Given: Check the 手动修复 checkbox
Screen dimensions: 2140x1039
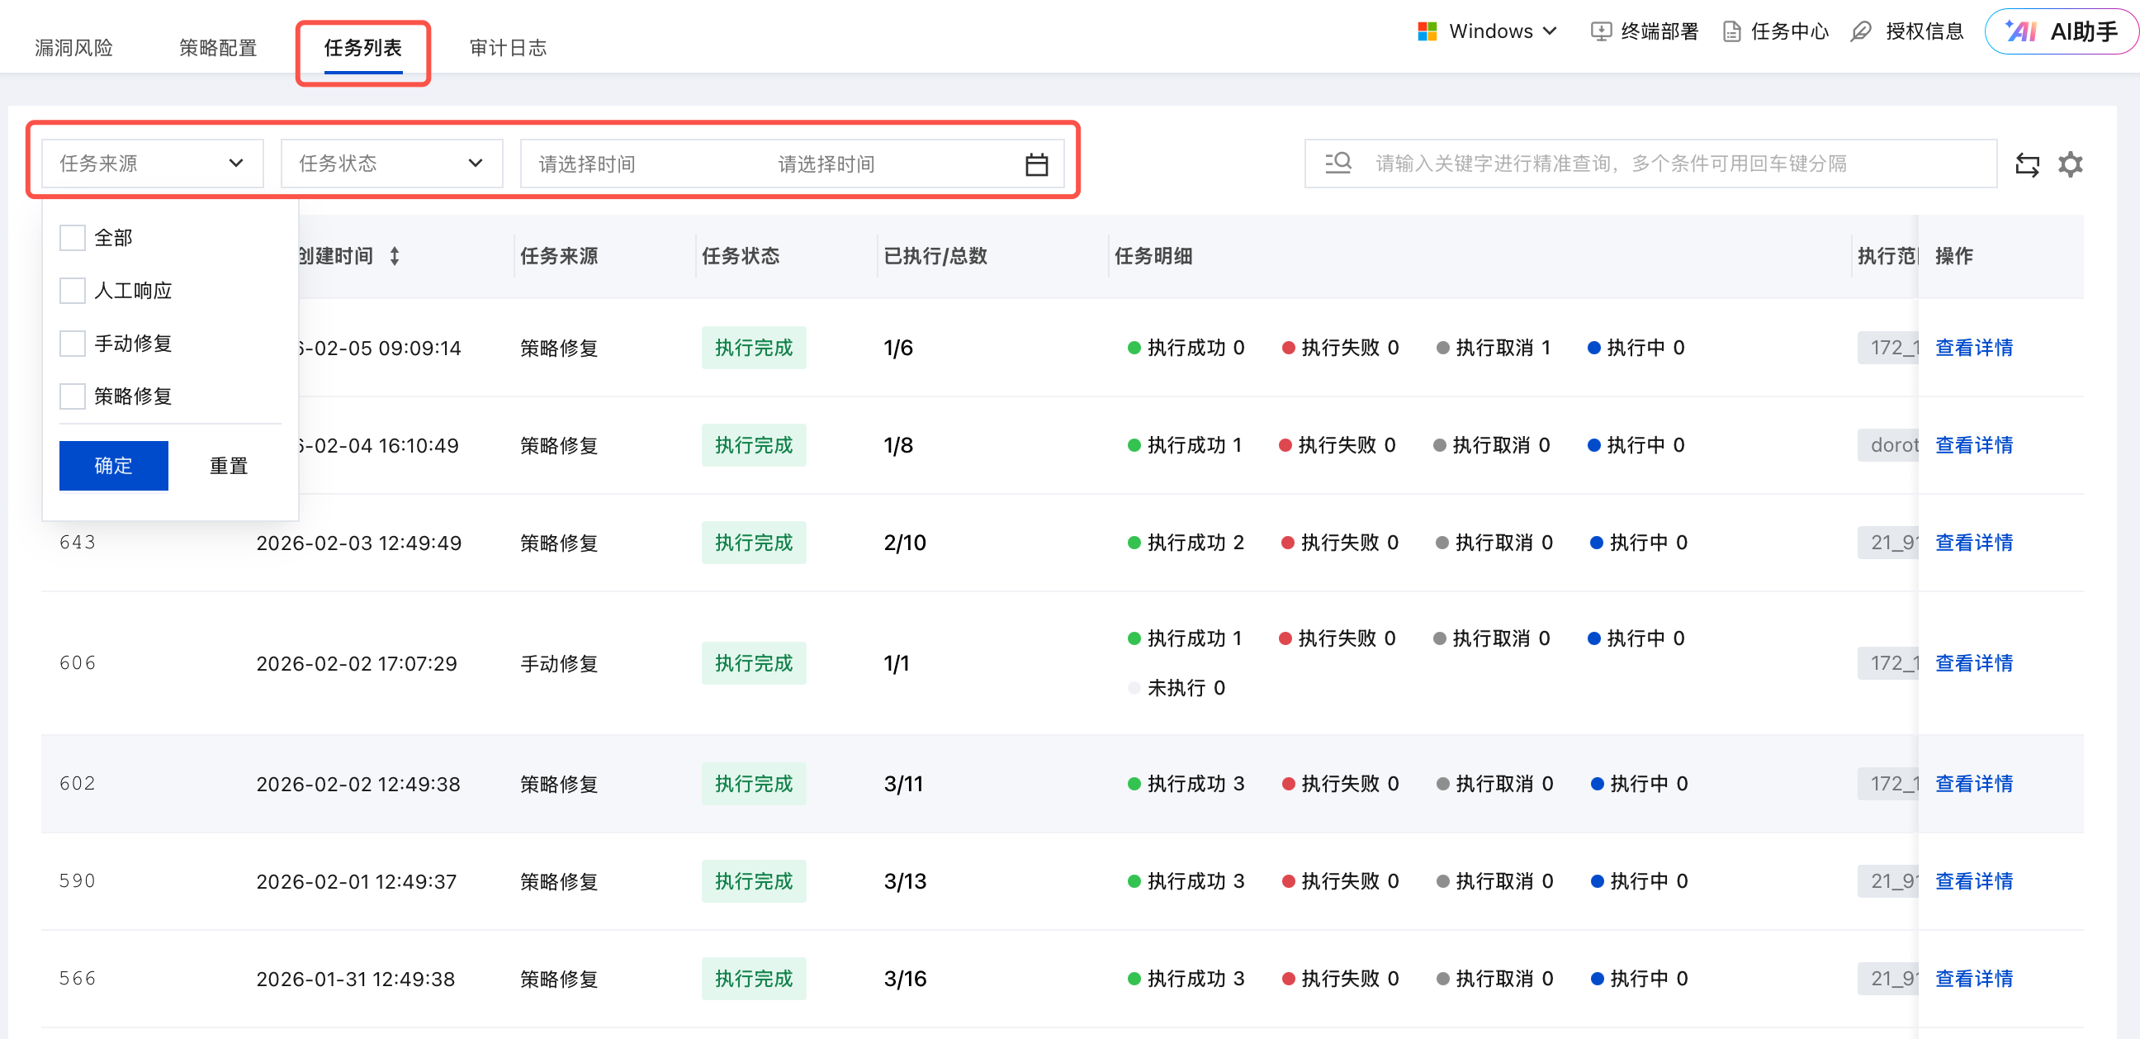Looking at the screenshot, I should point(73,344).
